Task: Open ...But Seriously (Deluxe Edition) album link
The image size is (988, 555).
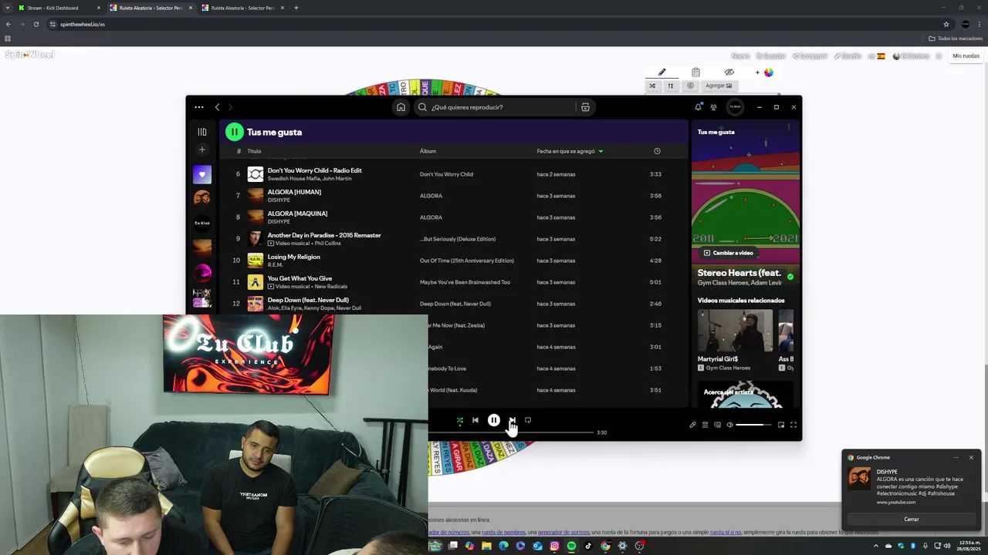Action: [x=458, y=239]
